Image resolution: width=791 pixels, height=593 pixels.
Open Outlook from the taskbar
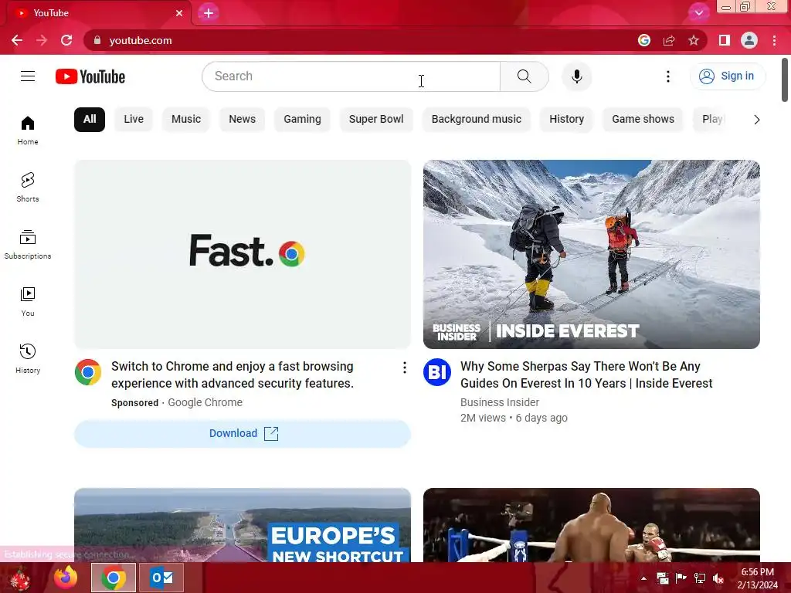161,578
